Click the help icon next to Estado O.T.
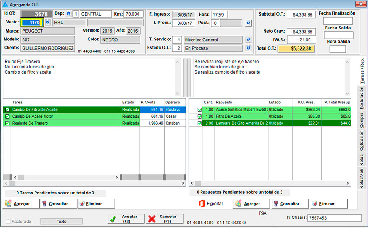Viewport: 368px width, 228px height. [x=248, y=48]
